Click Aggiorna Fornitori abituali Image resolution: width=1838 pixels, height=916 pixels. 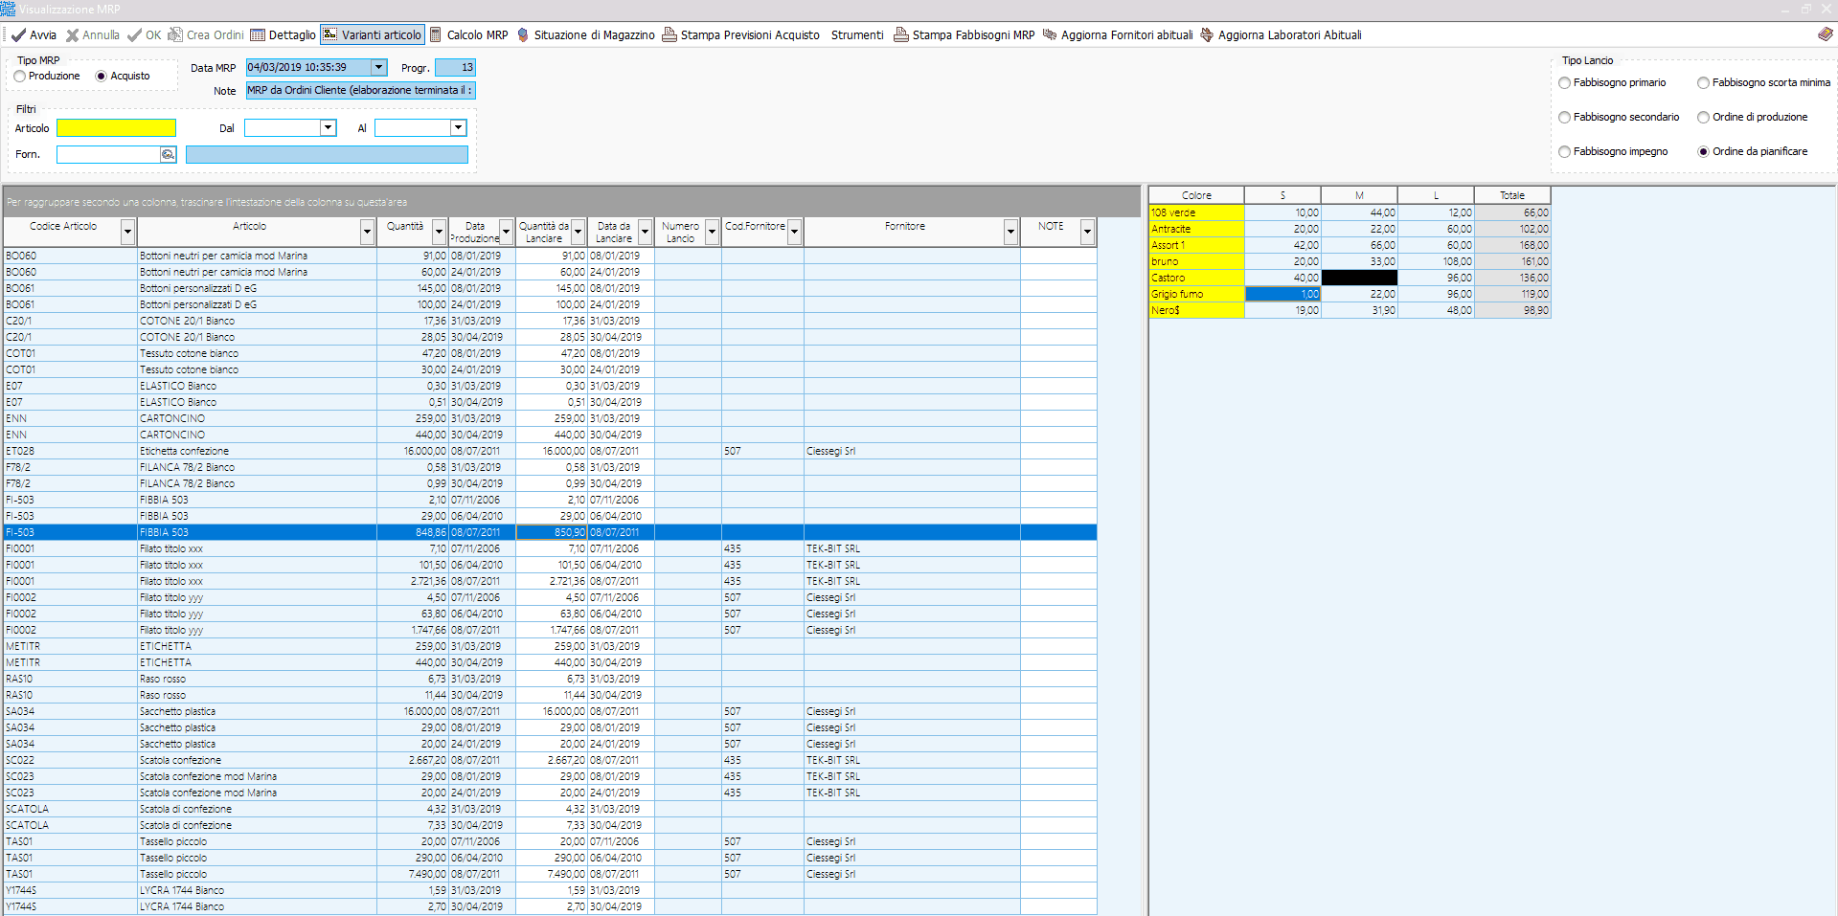[x=1118, y=35]
